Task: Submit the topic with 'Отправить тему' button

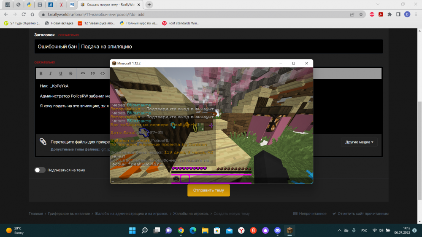Action: (208, 190)
